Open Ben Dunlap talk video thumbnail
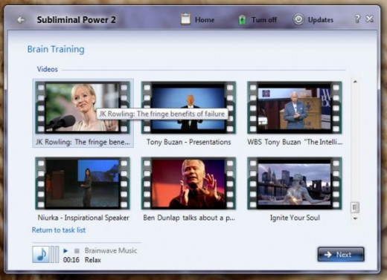This screenshot has height=280, width=387. click(x=188, y=183)
